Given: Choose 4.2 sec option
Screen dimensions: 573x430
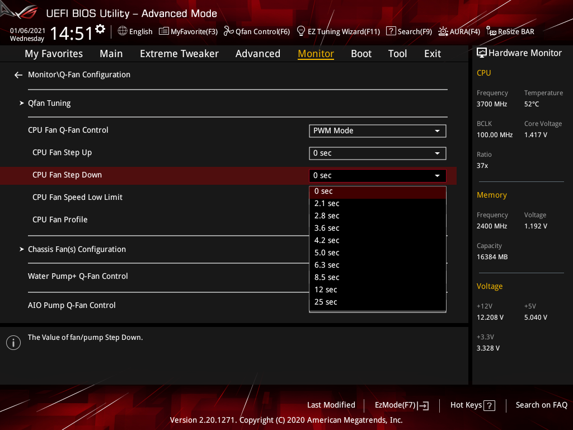Looking at the screenshot, I should (x=378, y=241).
